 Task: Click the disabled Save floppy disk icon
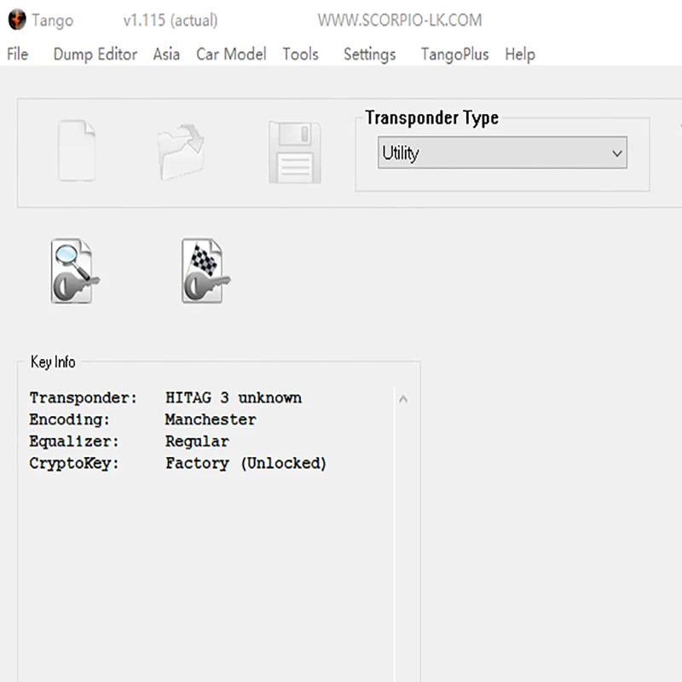pos(295,153)
